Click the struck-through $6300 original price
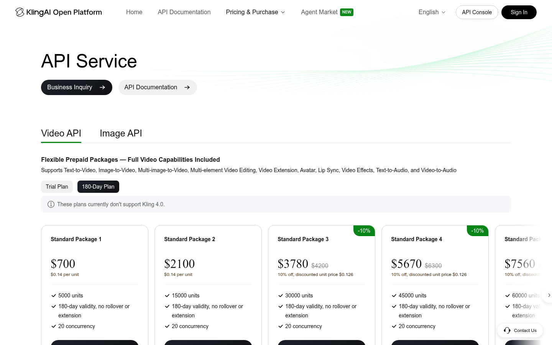This screenshot has height=345, width=552. click(433, 266)
